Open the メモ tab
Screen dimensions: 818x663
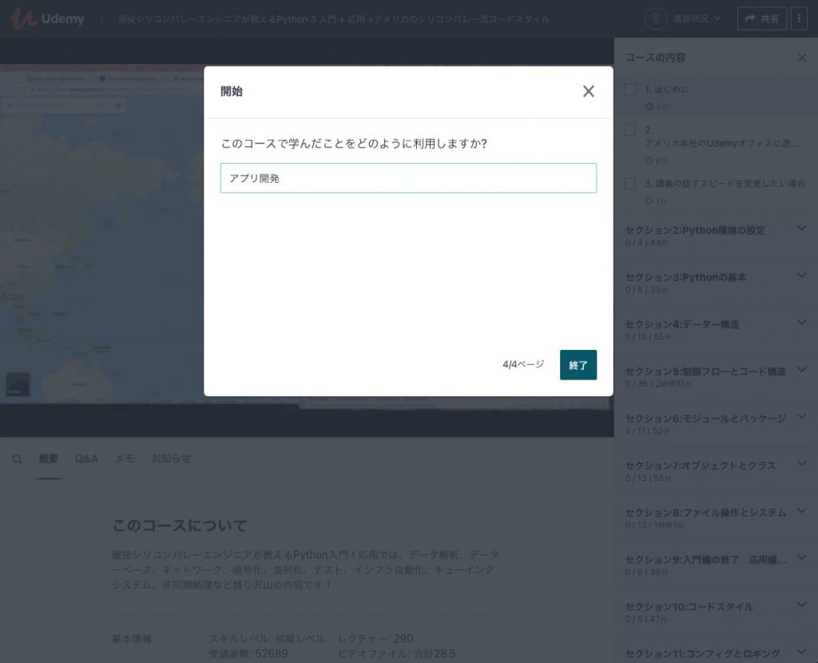click(x=125, y=459)
